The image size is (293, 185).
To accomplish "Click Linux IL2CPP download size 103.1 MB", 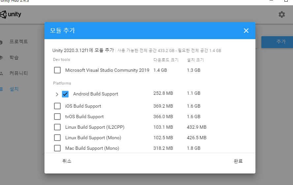I will click(x=163, y=127).
